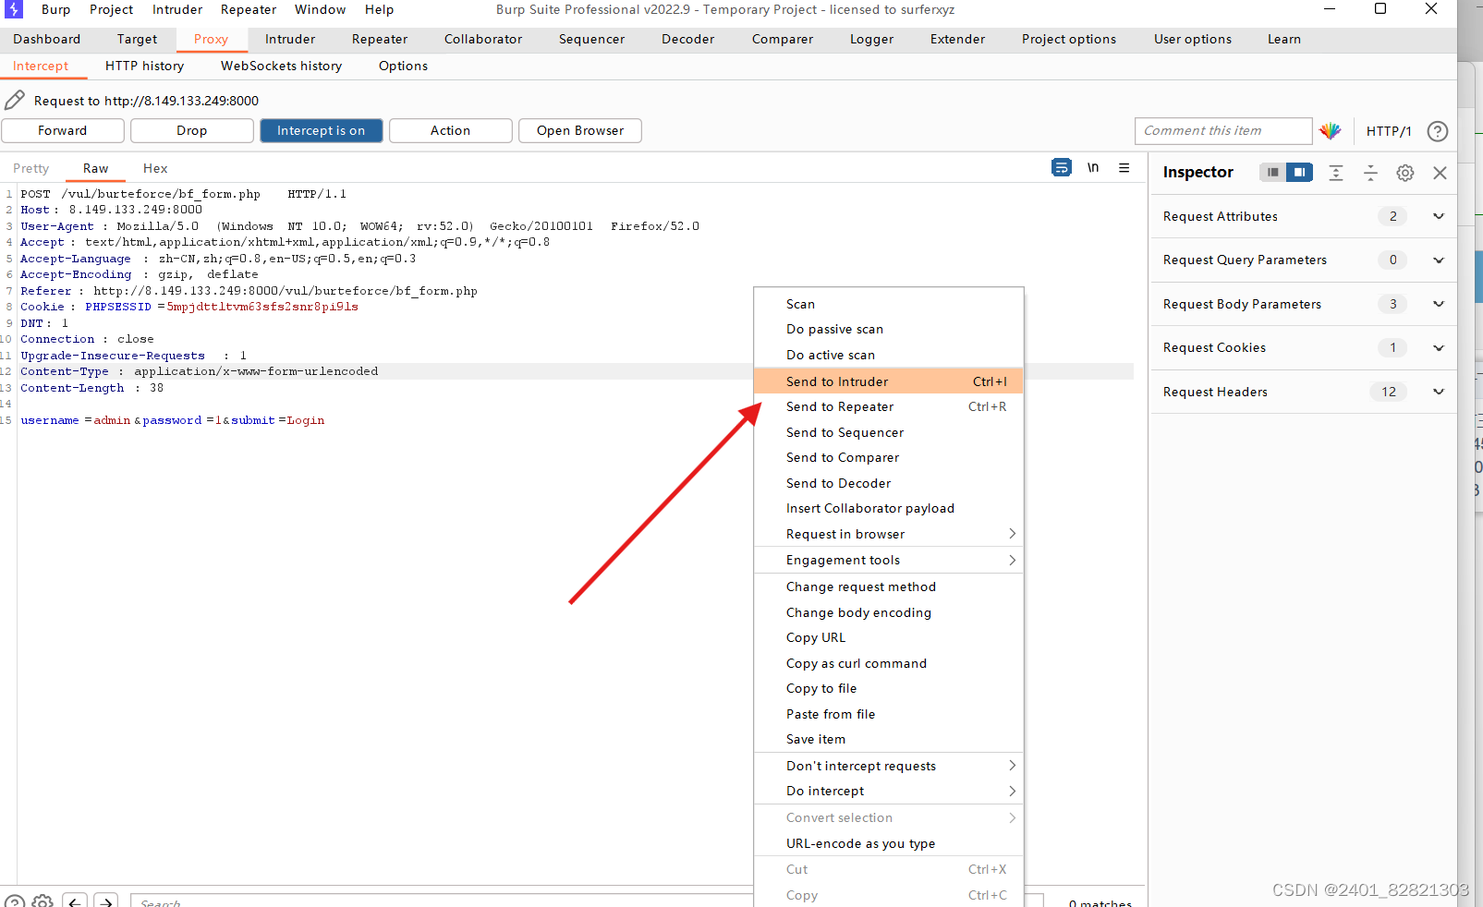Select Save item
This screenshot has height=907, width=1483.
coord(889,739)
